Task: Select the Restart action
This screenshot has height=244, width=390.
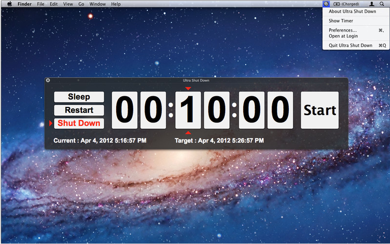Action: (79, 110)
